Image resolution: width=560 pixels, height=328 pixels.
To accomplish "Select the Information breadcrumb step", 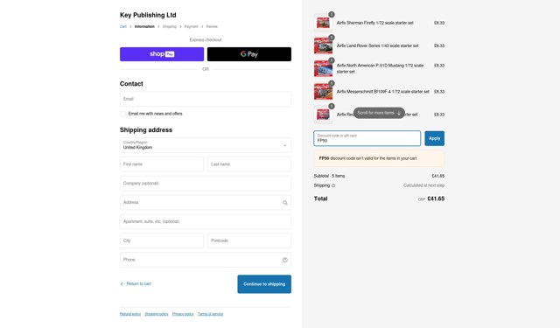I will pyautogui.click(x=144, y=26).
